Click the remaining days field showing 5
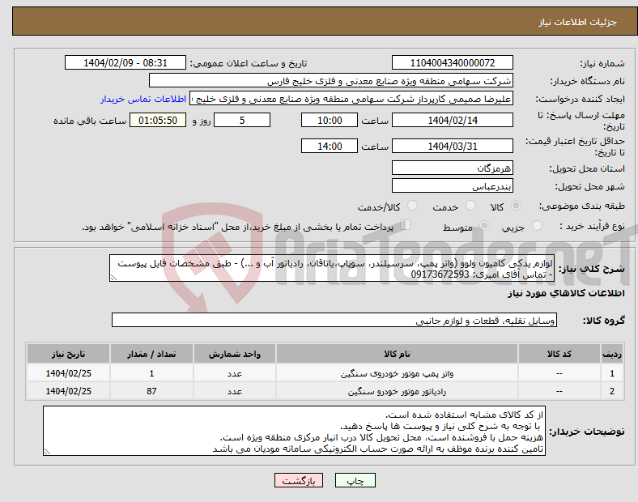 242,120
